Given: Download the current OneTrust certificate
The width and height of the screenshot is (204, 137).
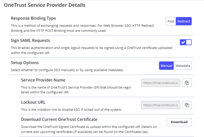Looking at the screenshot, I should [179, 122].
